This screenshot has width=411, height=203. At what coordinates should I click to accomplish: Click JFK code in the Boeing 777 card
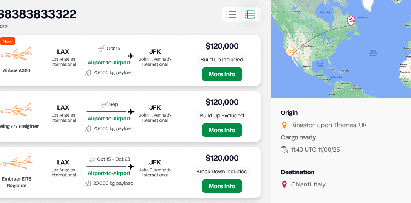click(155, 108)
